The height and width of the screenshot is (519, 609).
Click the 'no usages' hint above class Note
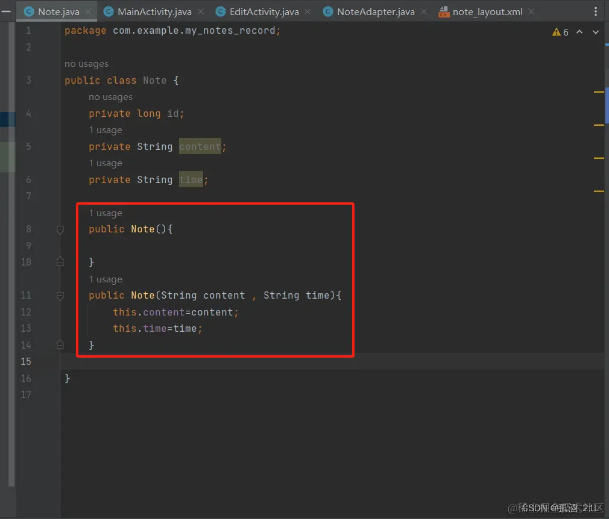pyautogui.click(x=86, y=64)
